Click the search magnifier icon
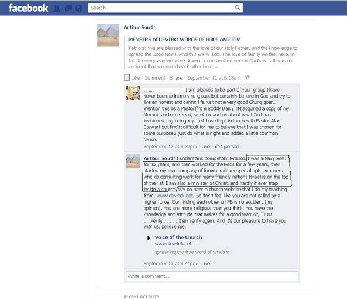 237,8
